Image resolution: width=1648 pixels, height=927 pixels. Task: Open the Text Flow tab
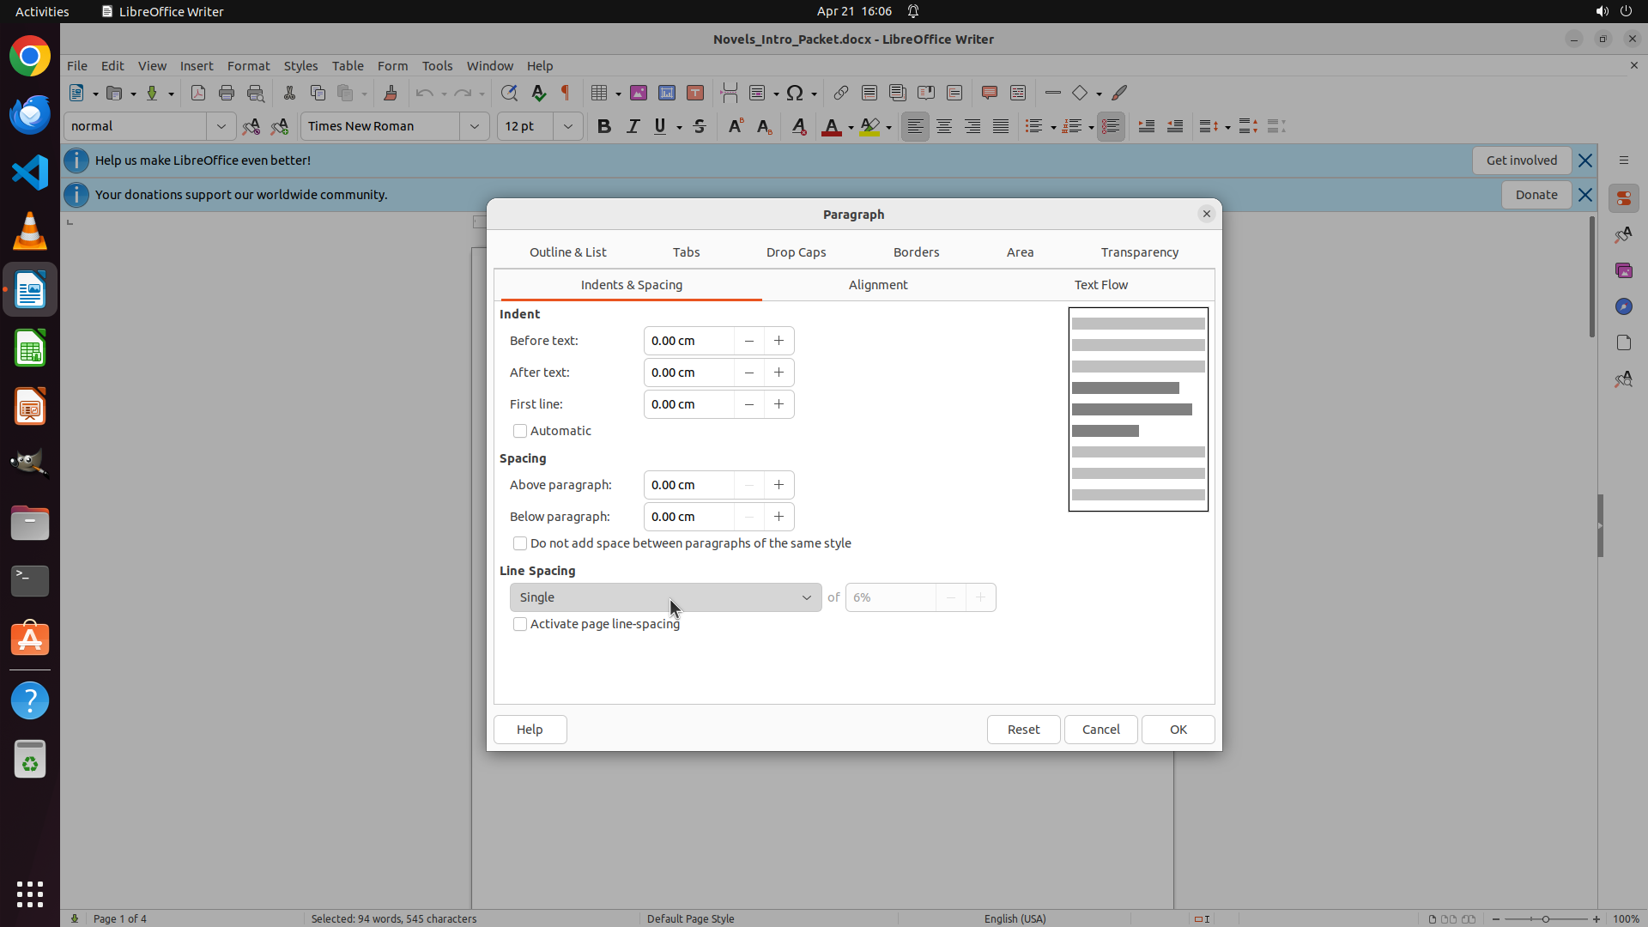click(1100, 285)
